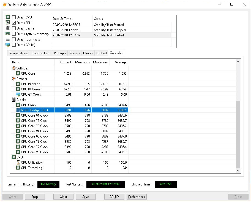Click the CPU chip icon beside Stress CPU
This screenshot has width=251, height=202.
pos(8,17)
